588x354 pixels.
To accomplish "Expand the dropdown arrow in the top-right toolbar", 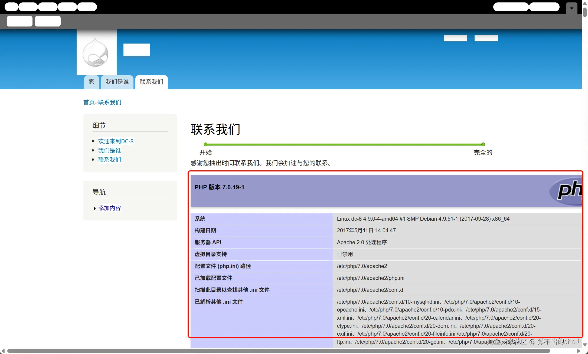I will (571, 8).
